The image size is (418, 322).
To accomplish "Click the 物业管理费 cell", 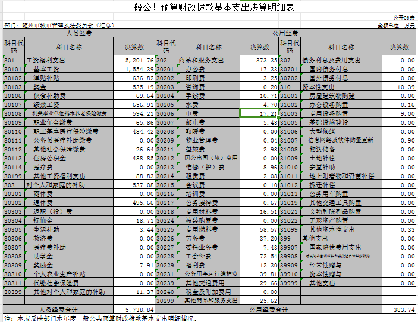I will click(x=209, y=140).
